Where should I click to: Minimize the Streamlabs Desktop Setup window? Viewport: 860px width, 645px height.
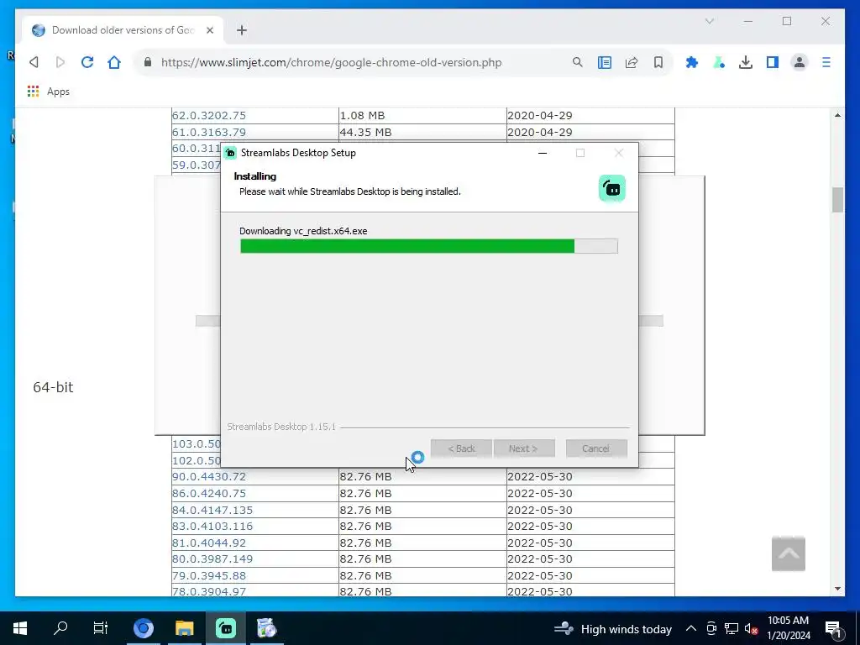click(543, 153)
